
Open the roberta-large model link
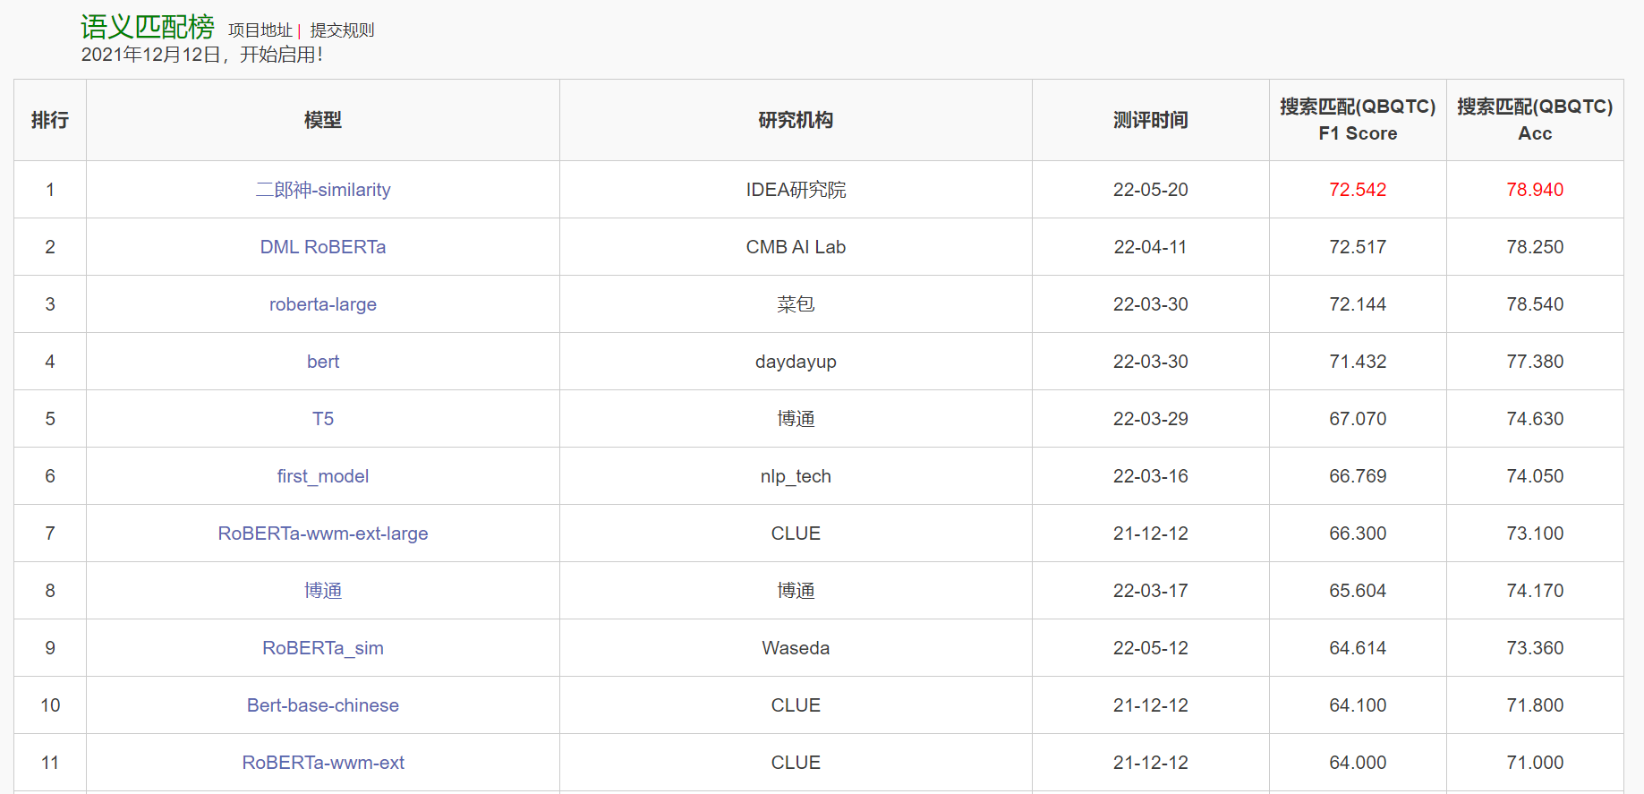tap(323, 304)
